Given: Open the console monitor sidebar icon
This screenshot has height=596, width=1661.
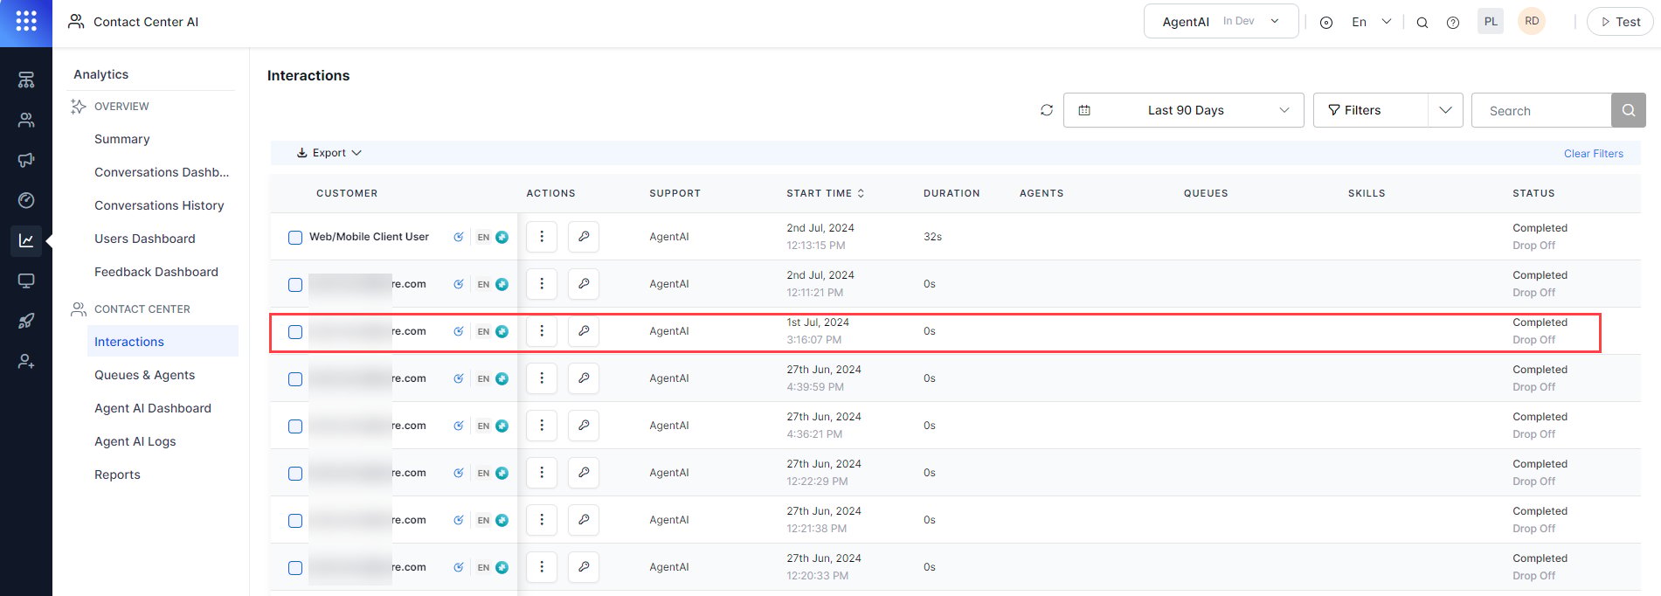Looking at the screenshot, I should (x=26, y=281).
